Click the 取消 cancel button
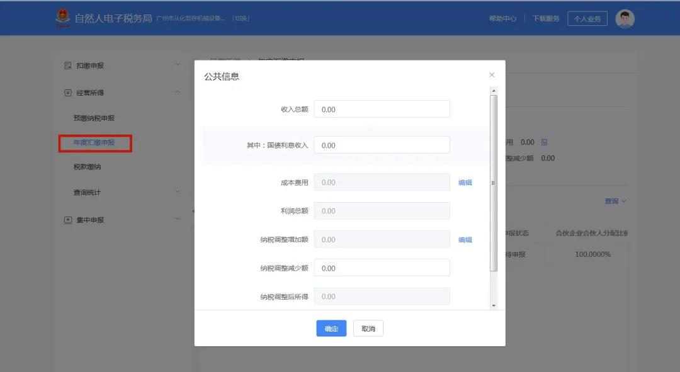 368,328
